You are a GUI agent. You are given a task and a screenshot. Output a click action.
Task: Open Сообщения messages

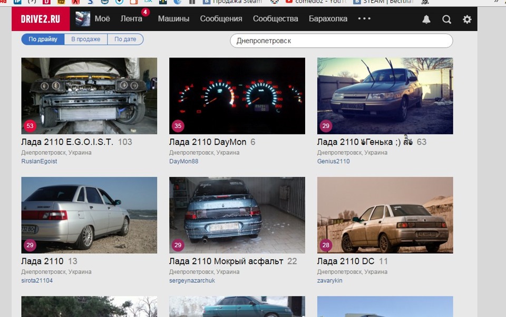pyautogui.click(x=221, y=19)
